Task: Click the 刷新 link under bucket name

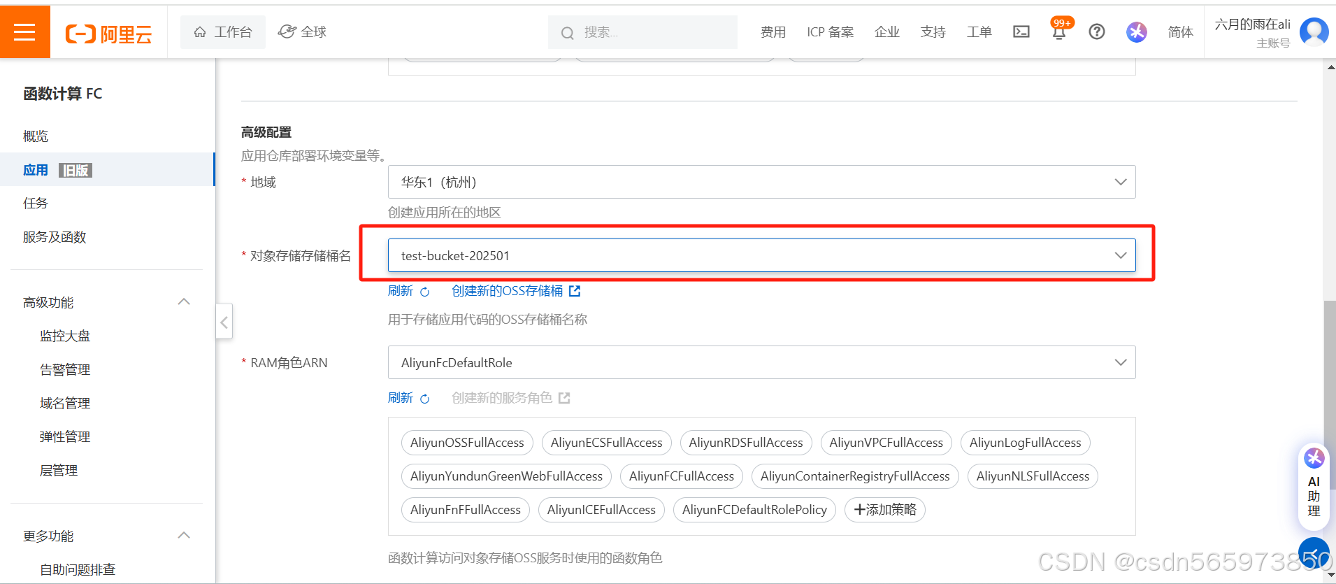Action: [x=401, y=291]
